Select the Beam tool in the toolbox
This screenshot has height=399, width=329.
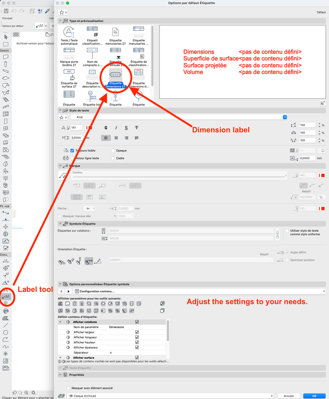click(x=5, y=71)
